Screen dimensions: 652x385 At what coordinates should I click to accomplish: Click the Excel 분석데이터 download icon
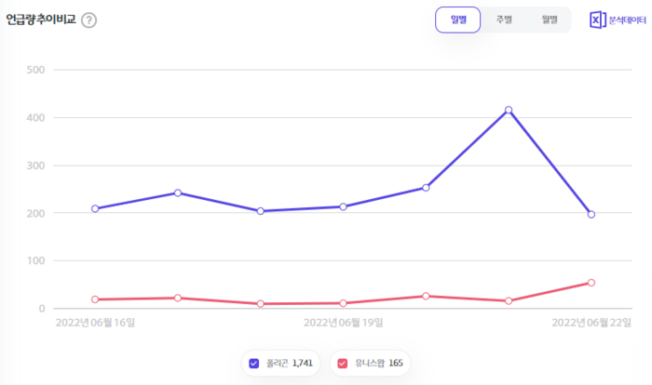(597, 20)
